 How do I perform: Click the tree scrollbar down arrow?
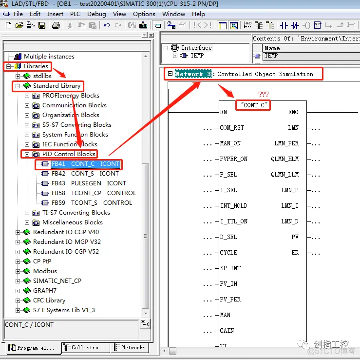(x=146, y=313)
